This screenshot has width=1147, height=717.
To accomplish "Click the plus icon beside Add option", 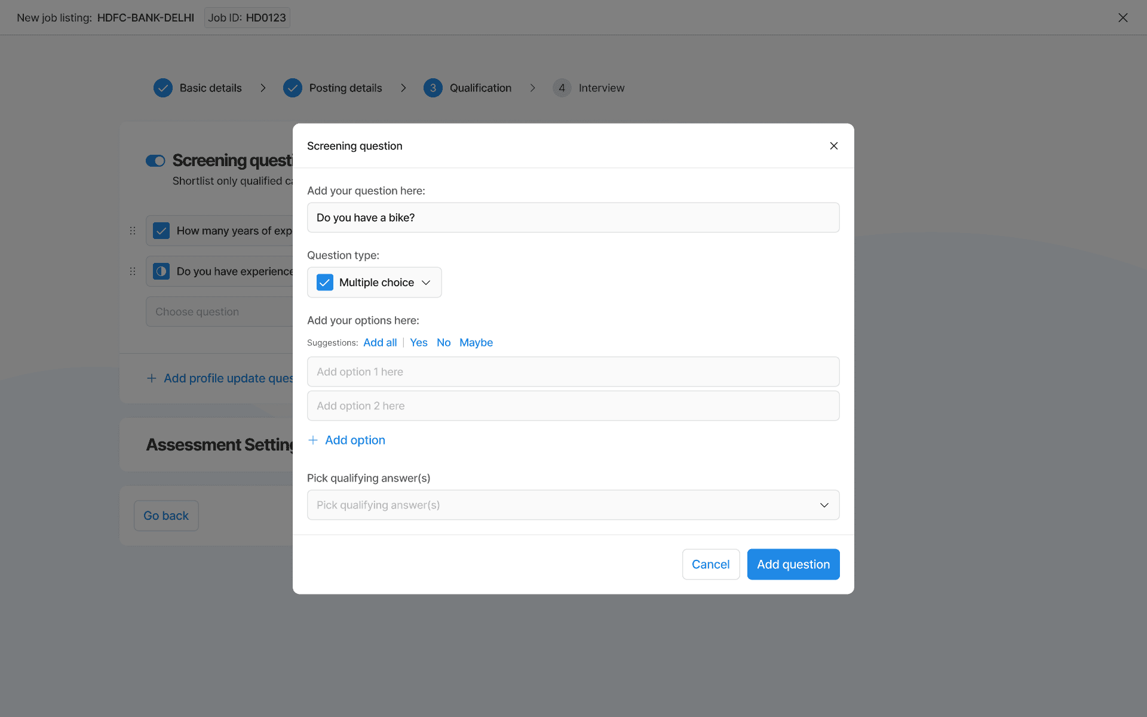I will coord(312,440).
